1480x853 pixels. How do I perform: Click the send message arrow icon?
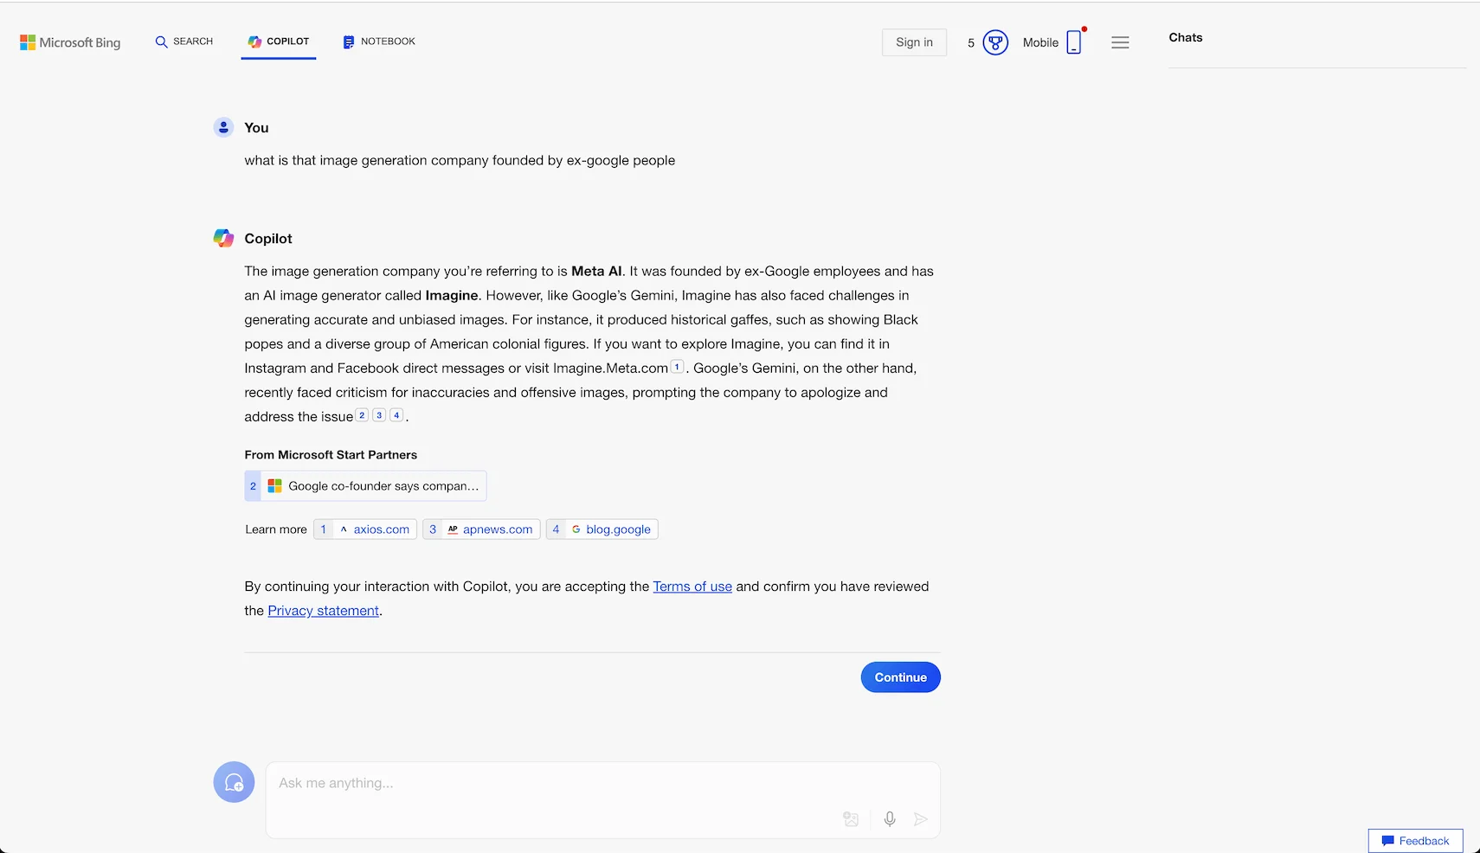921,818
